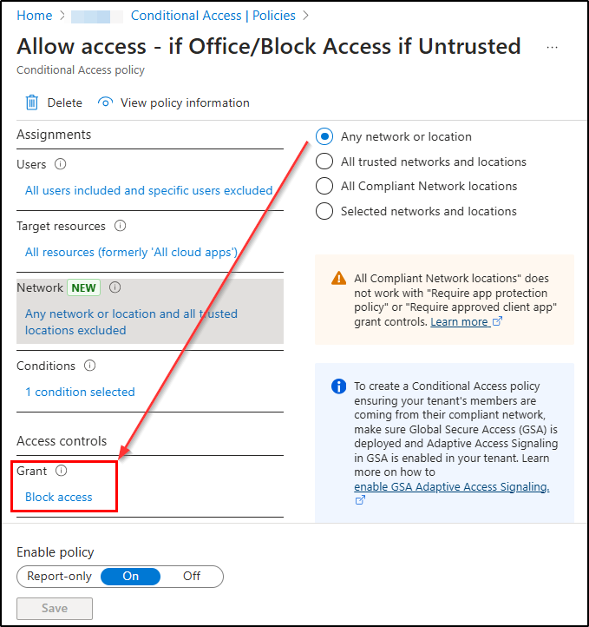The image size is (589, 627).
Task: Open the Home breadcrumb link
Action: 34,16
